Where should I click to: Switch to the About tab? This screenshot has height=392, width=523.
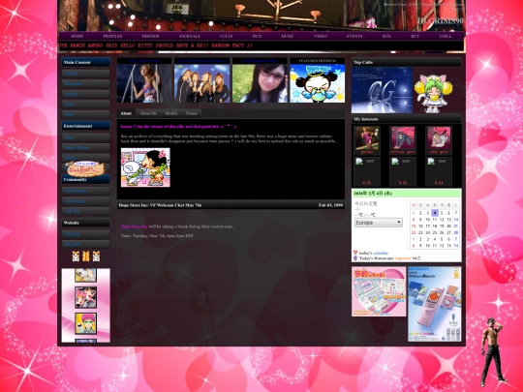point(126,113)
